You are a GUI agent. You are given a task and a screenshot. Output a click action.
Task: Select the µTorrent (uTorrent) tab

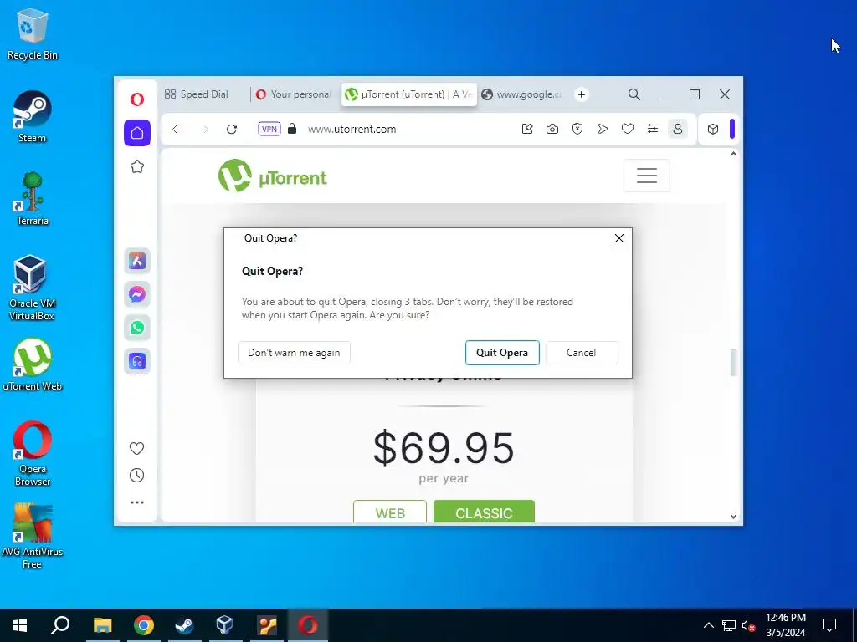tap(408, 94)
